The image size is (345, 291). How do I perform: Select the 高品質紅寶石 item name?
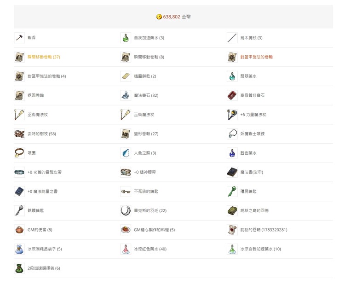pyautogui.click(x=253, y=95)
